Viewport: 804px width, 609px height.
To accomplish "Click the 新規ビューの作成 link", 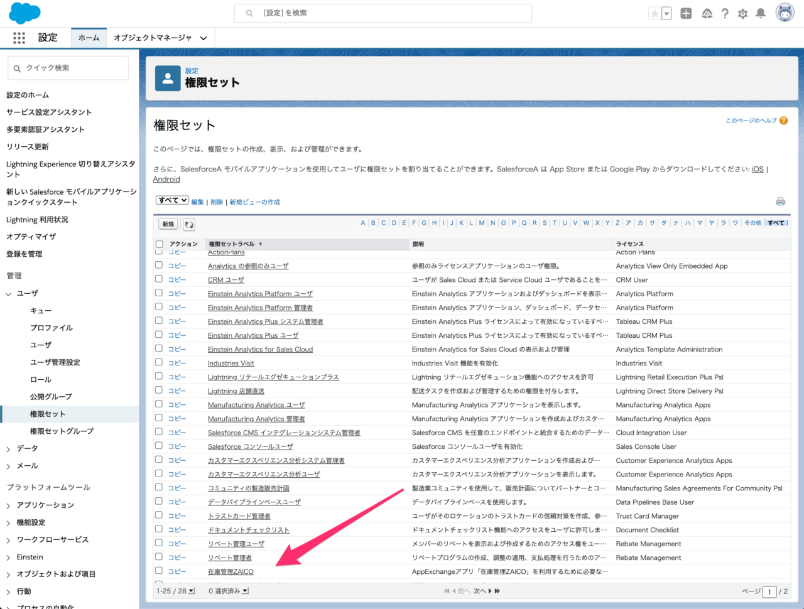I will (254, 202).
